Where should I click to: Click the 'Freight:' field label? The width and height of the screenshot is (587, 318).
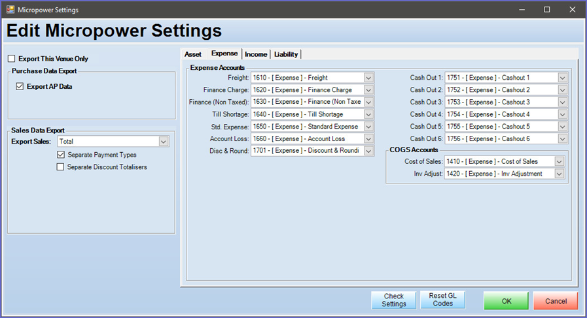coord(238,78)
